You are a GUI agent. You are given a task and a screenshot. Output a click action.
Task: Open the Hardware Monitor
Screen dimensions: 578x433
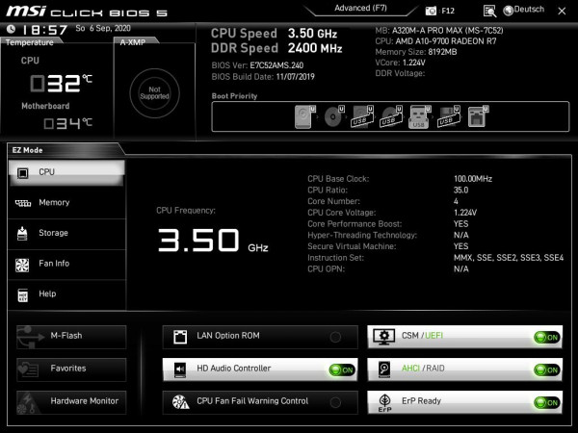tap(71, 402)
